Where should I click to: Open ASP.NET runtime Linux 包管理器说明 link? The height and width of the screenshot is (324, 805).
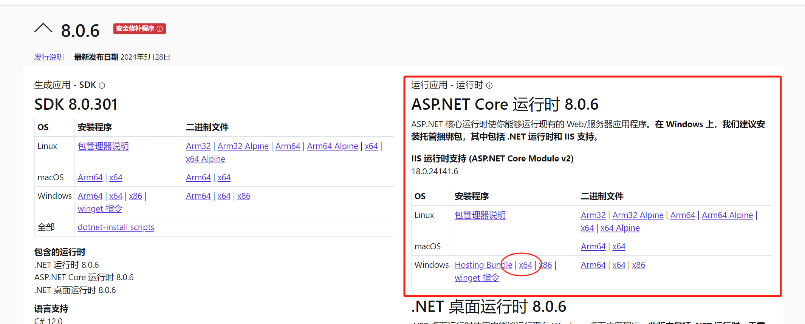pyautogui.click(x=480, y=215)
